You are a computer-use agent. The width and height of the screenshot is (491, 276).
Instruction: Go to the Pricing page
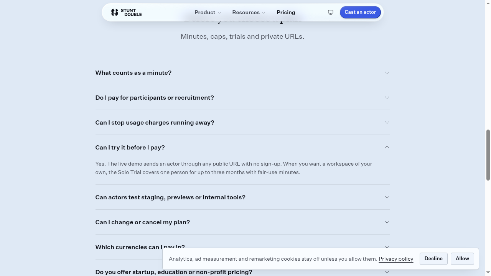coord(286,12)
